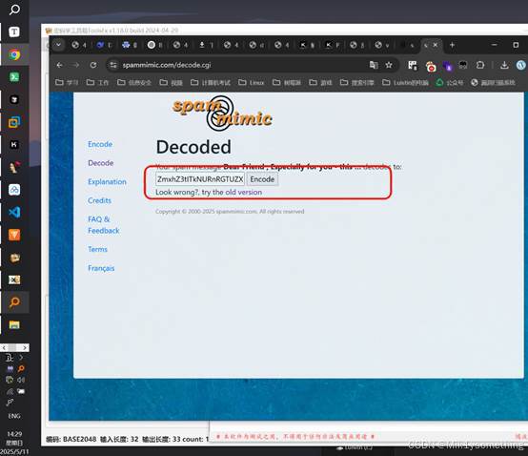This screenshot has width=528, height=456.
Task: Open the Explanation page link
Action: [107, 181]
